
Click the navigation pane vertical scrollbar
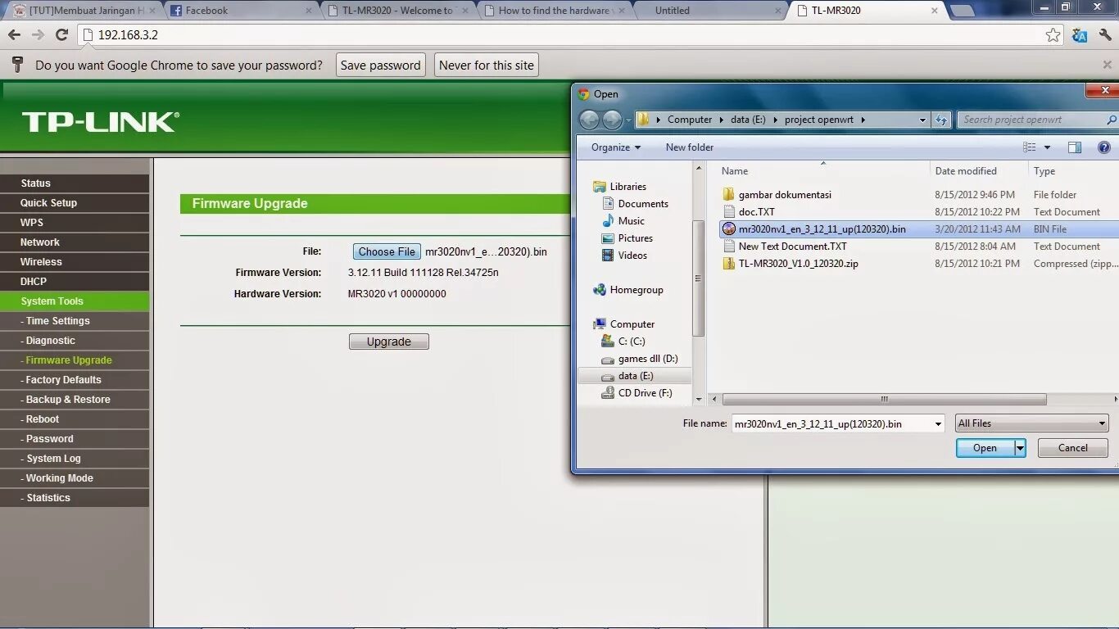click(x=699, y=278)
